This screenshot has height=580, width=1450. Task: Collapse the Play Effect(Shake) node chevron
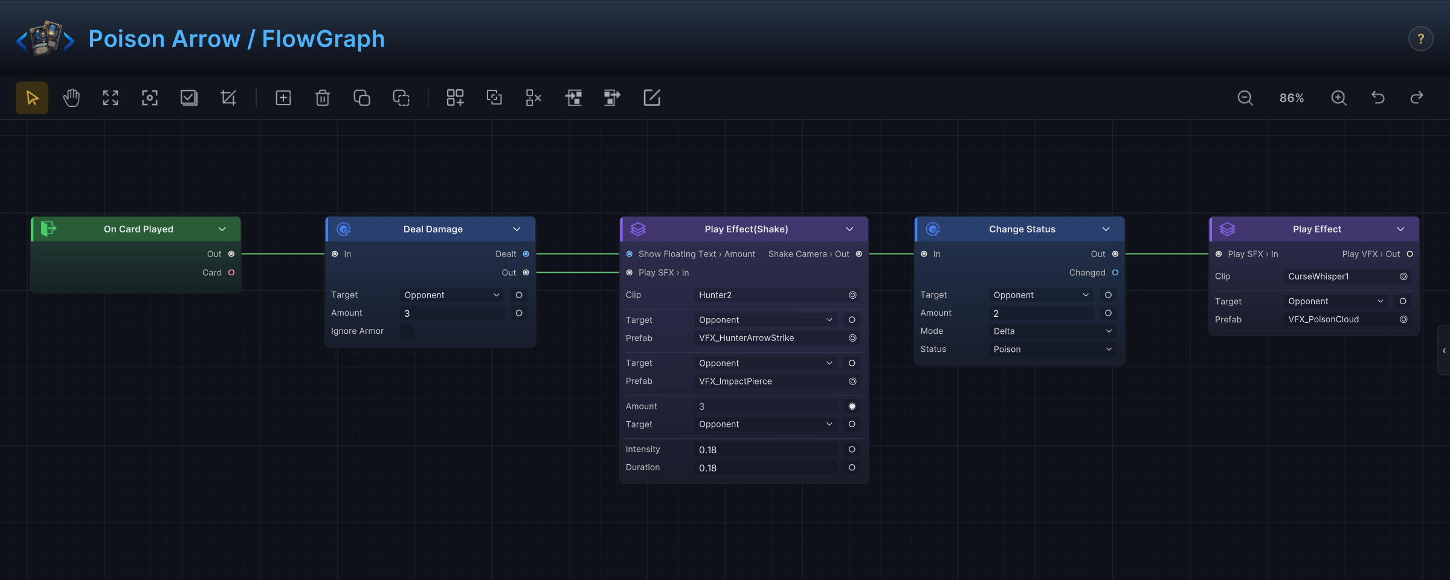[x=849, y=229]
